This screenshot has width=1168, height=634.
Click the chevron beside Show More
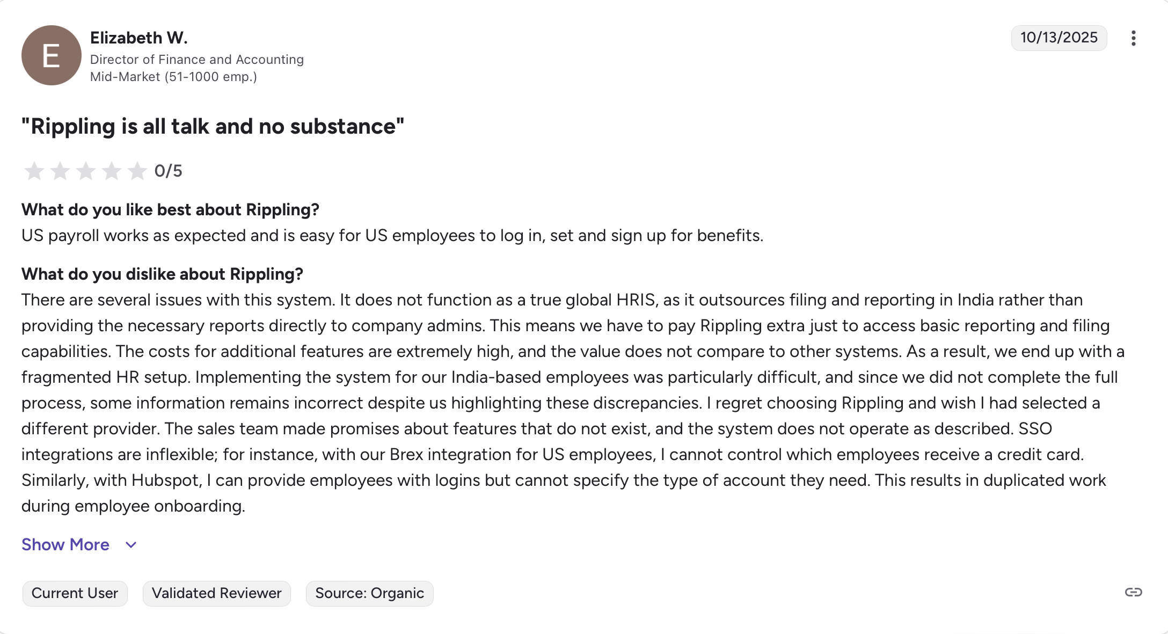pyautogui.click(x=131, y=545)
